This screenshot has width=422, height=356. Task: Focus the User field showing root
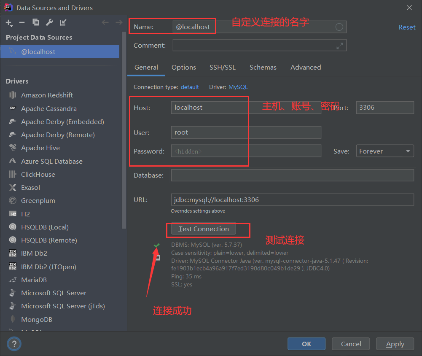click(x=246, y=132)
